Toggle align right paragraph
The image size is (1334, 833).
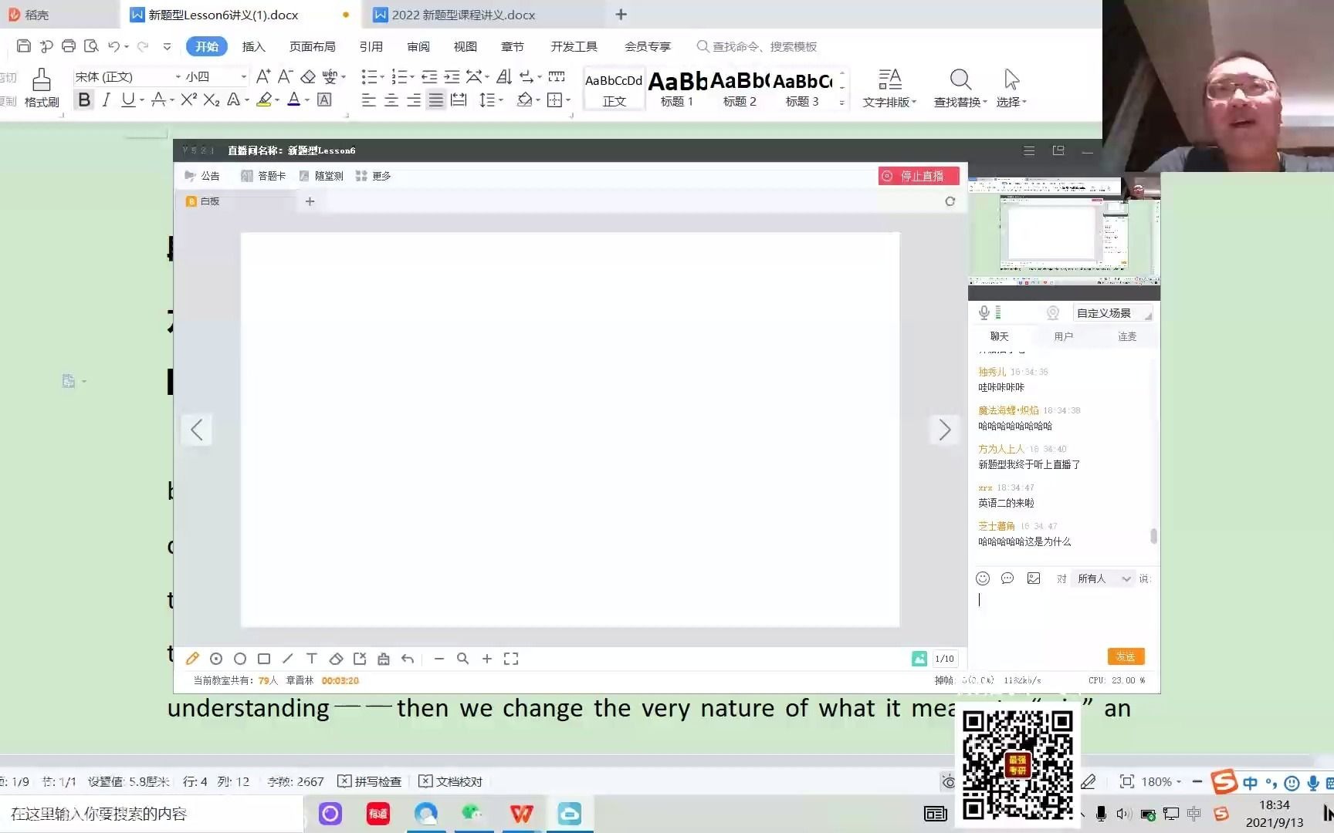[x=414, y=99]
